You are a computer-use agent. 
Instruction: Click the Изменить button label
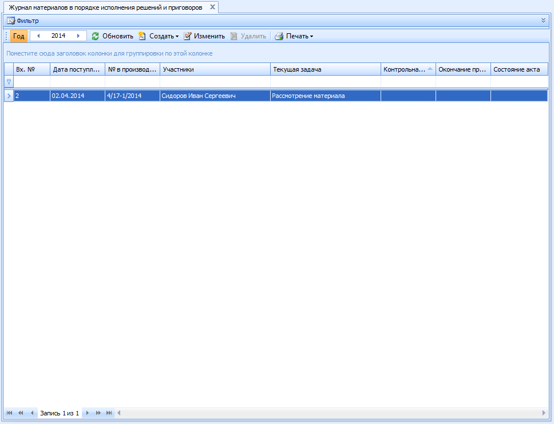coord(209,36)
